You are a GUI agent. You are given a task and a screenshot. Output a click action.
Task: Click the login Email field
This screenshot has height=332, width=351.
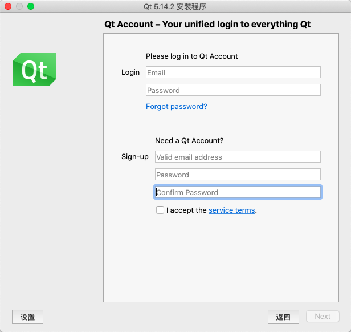233,72
